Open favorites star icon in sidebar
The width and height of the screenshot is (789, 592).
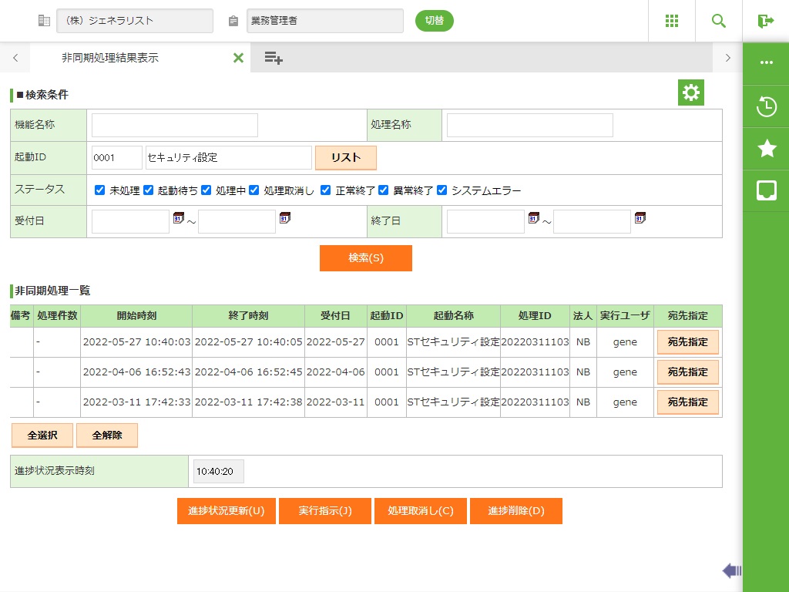[766, 149]
